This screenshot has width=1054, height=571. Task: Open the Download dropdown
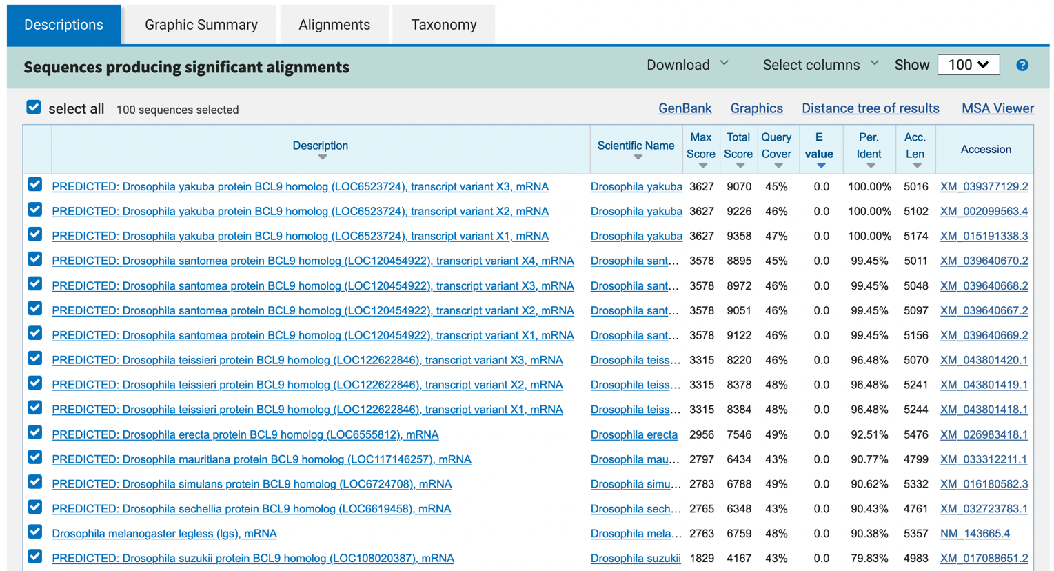[x=687, y=65]
